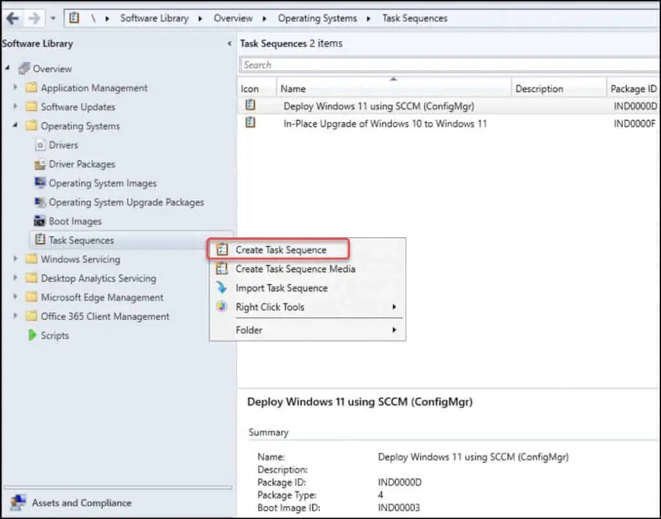Click the Operating System Upgrade Packages icon
The height and width of the screenshot is (519, 661).
(40, 202)
